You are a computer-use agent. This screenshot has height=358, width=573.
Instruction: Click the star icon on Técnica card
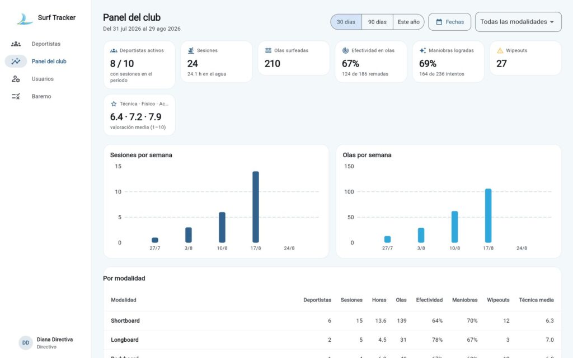click(114, 103)
